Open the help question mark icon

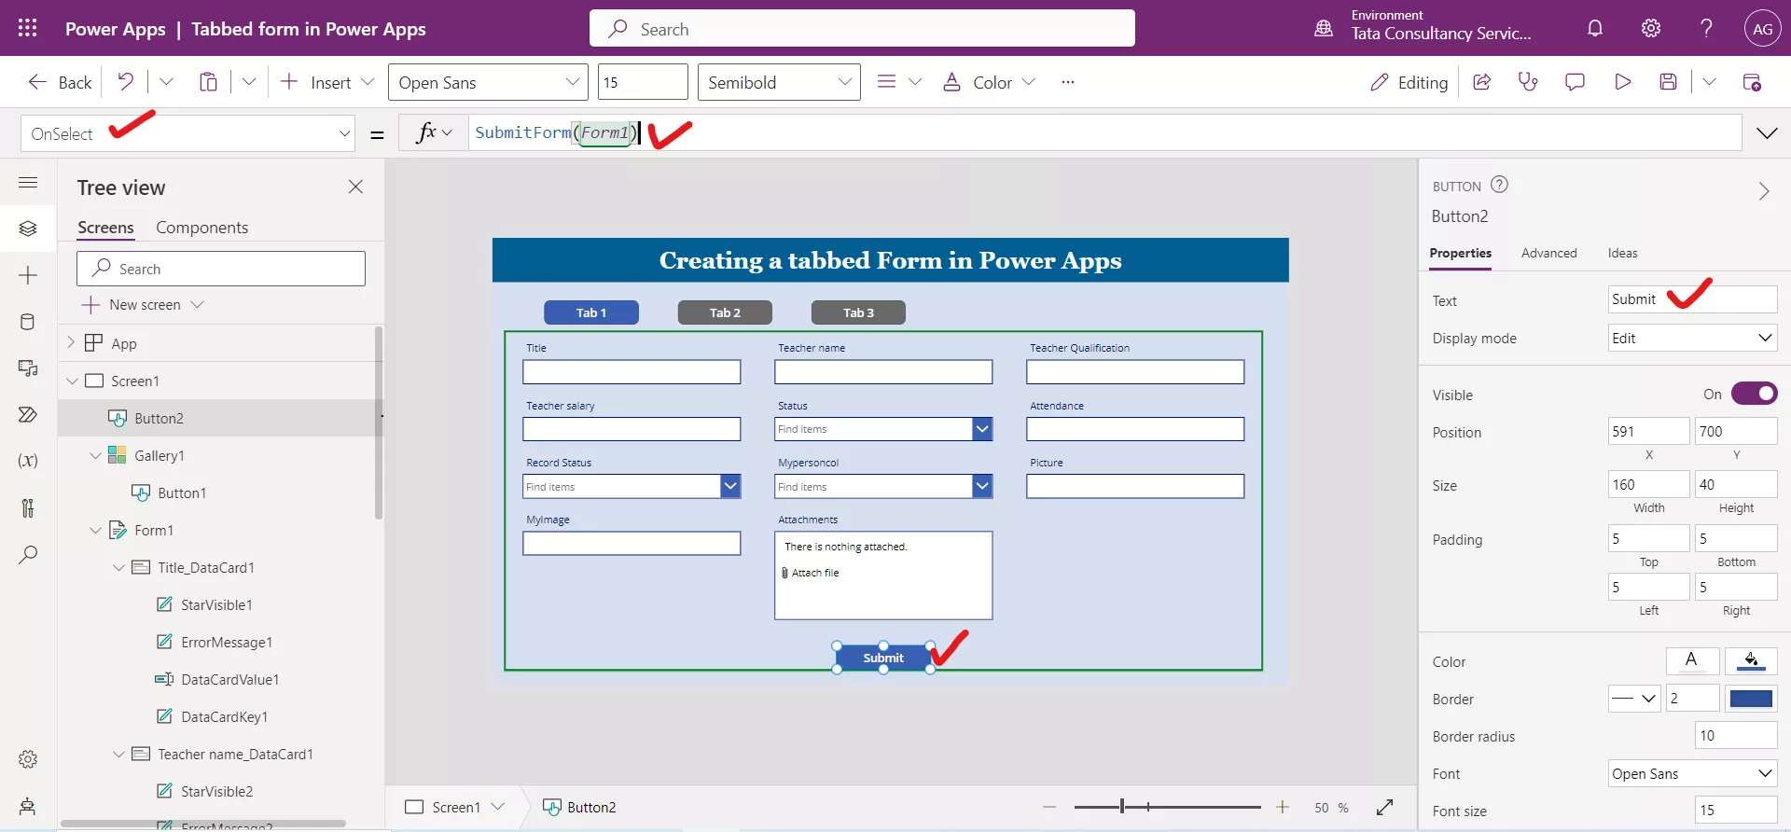click(1706, 28)
